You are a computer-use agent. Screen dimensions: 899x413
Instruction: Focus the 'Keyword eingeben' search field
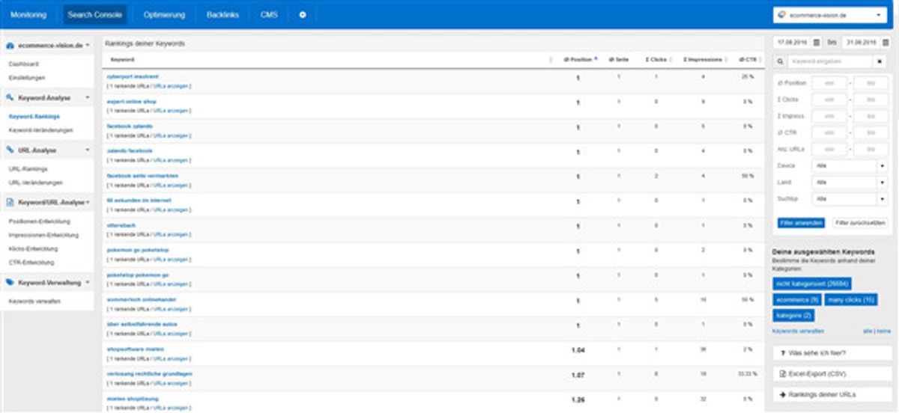click(x=830, y=61)
